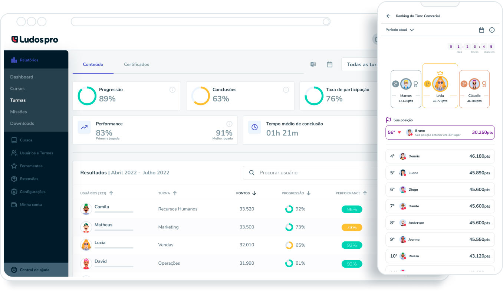Open the Minha conta icon
The width and height of the screenshot is (503, 291).
click(14, 204)
